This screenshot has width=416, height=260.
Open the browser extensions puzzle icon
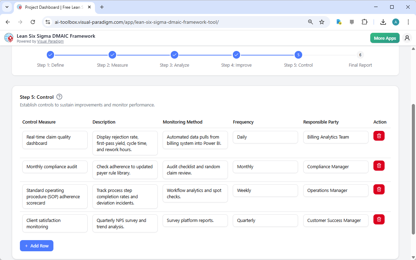tap(364, 22)
